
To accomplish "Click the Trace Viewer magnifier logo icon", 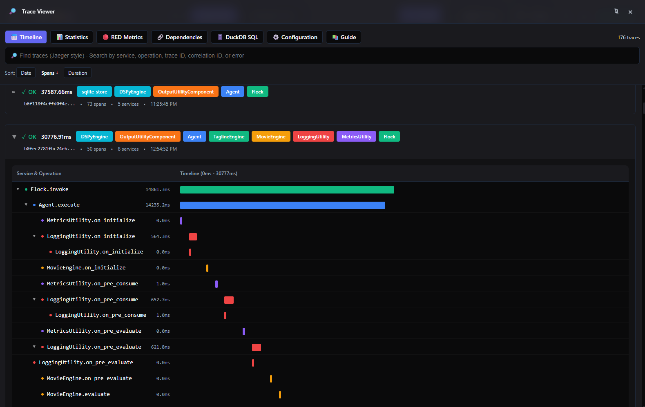I will [13, 11].
